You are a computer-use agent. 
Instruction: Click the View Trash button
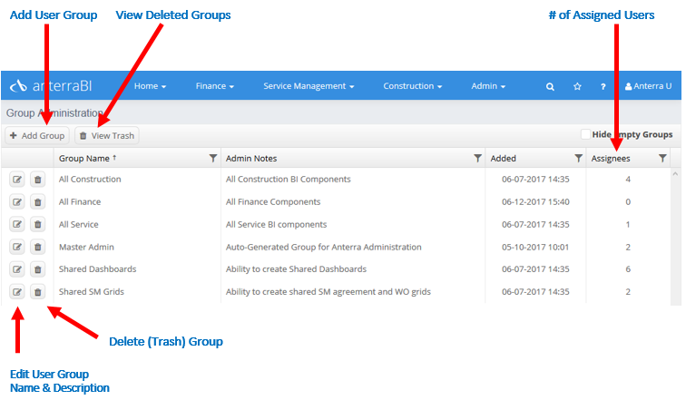(x=107, y=135)
